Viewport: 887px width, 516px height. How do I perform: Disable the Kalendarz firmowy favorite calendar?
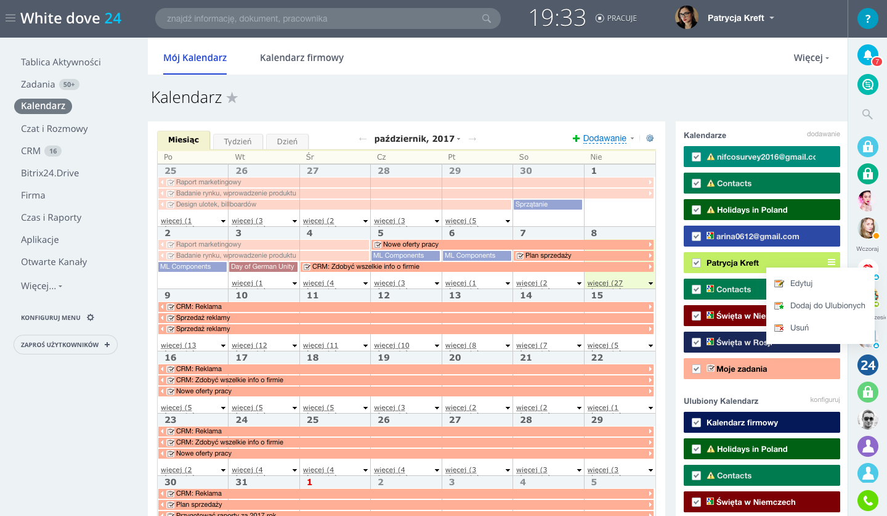click(696, 423)
